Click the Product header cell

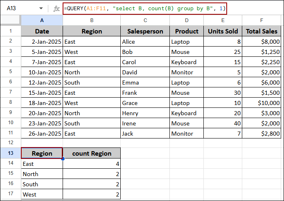(x=187, y=31)
